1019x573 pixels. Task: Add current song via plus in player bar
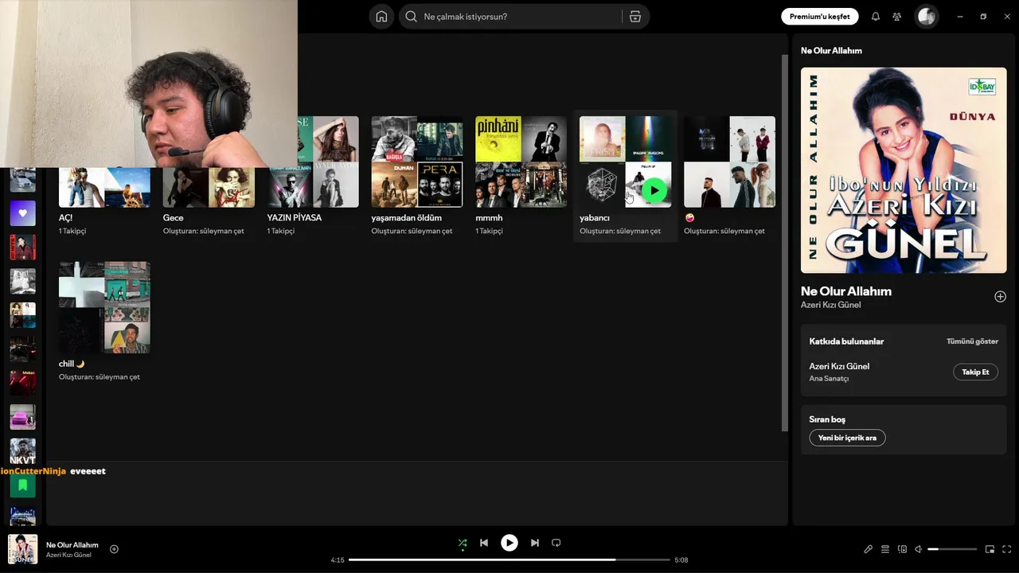[x=114, y=549]
